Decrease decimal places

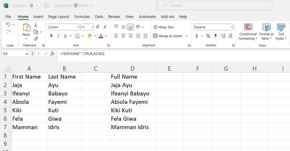pyautogui.click(x=230, y=36)
